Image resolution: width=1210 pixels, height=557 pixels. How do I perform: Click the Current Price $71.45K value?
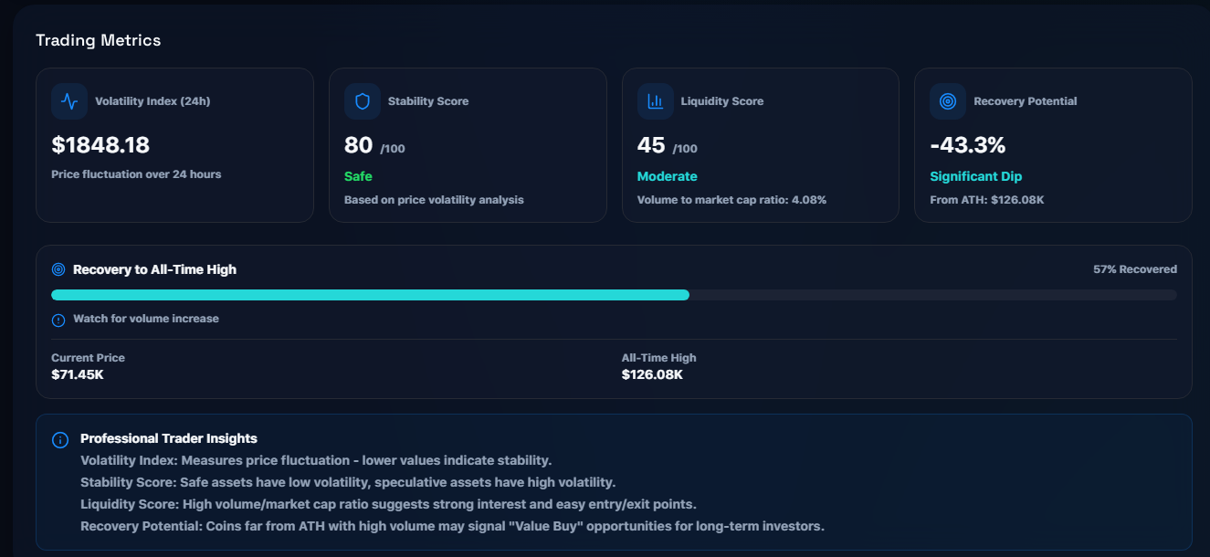(75, 374)
